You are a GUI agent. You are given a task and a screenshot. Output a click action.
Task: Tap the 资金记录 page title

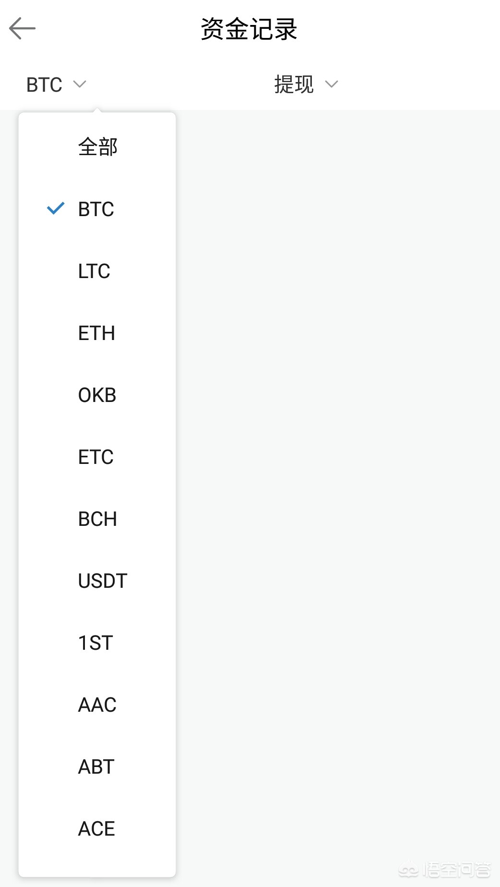[249, 29]
